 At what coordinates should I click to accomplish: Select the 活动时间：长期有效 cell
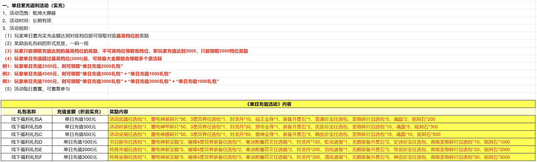coord(27,21)
